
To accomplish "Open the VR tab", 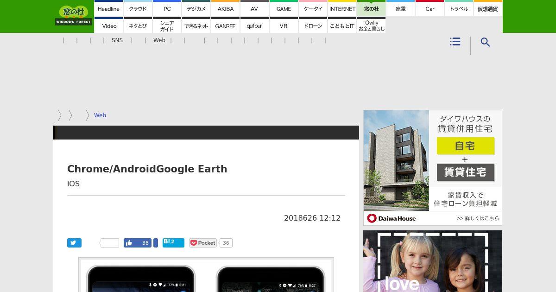I will [x=284, y=25].
